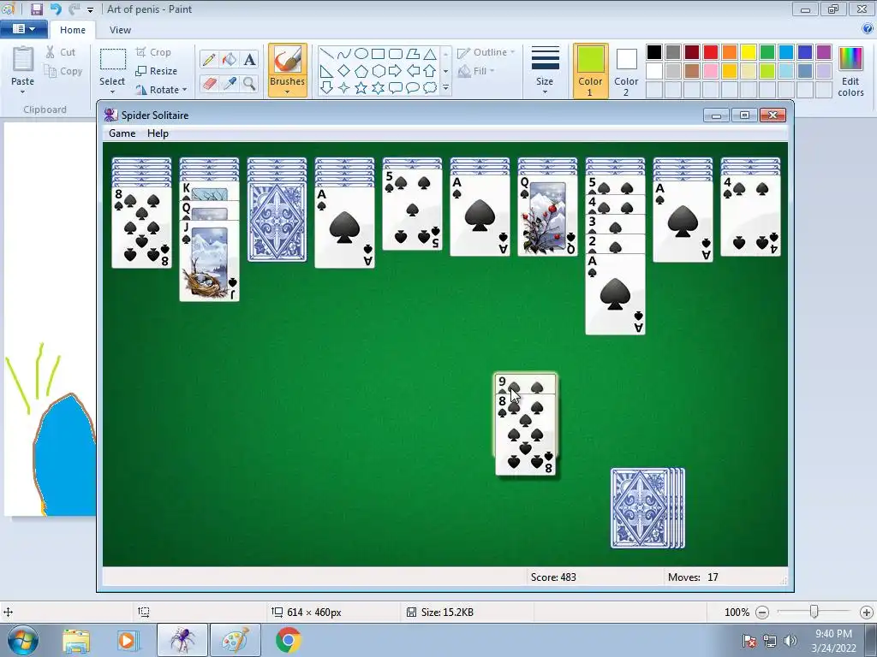Select the Color 2 button
Screen dimensions: 877x657
pyautogui.click(x=626, y=71)
